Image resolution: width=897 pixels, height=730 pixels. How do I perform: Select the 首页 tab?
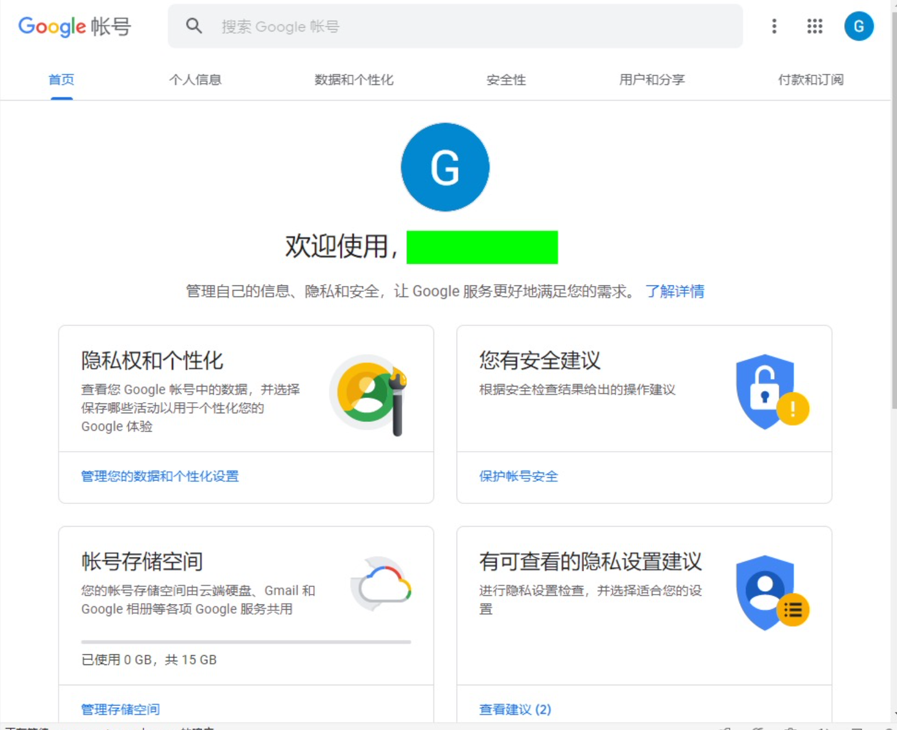(x=61, y=80)
